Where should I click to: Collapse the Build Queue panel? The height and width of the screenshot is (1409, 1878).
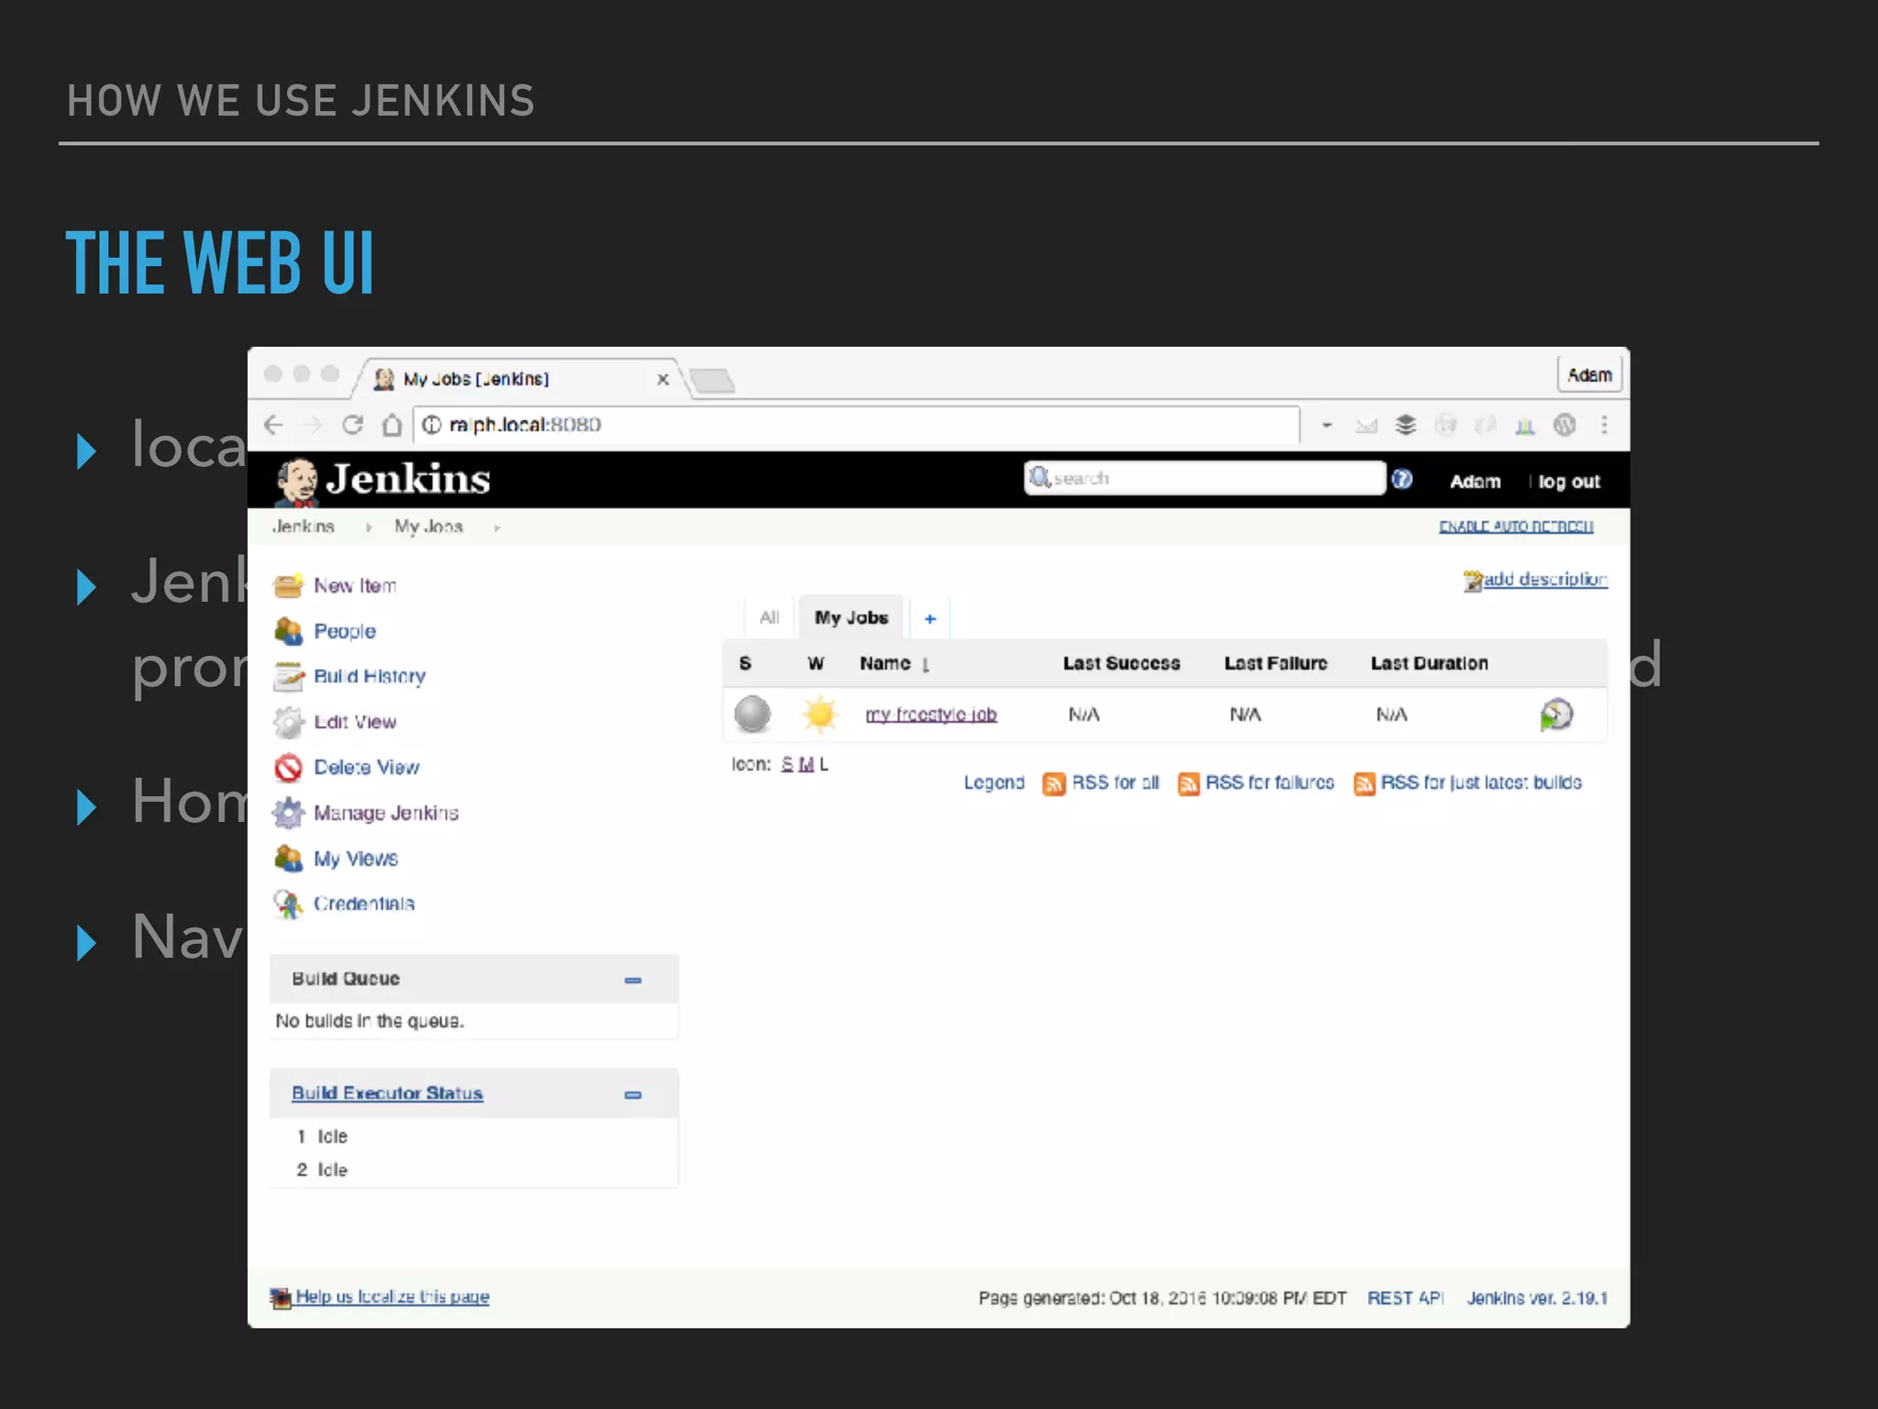point(633,981)
